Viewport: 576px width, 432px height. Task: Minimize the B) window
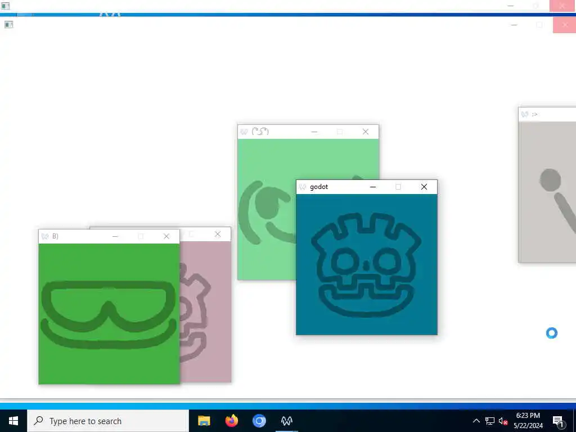(115, 236)
